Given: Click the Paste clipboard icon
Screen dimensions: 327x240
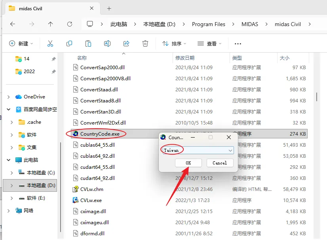Looking at the screenshot, I should pyautogui.click(x=88, y=43).
